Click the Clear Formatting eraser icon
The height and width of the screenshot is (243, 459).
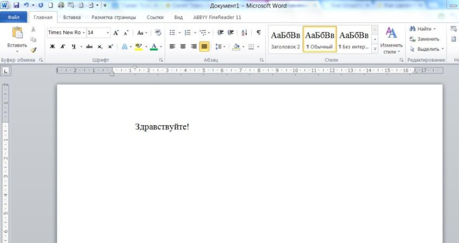pyautogui.click(x=158, y=32)
